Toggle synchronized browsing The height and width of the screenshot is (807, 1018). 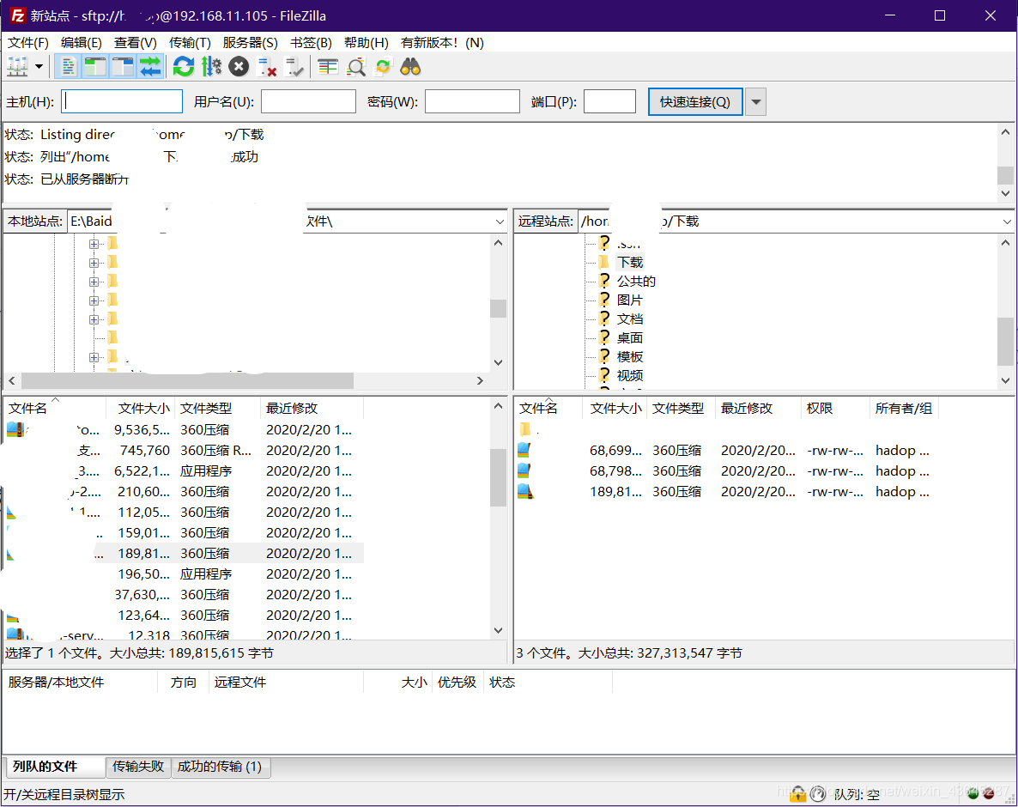(383, 66)
